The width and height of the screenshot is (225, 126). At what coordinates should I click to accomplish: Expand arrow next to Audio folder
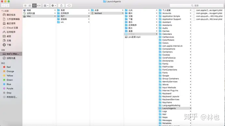coord(190,28)
